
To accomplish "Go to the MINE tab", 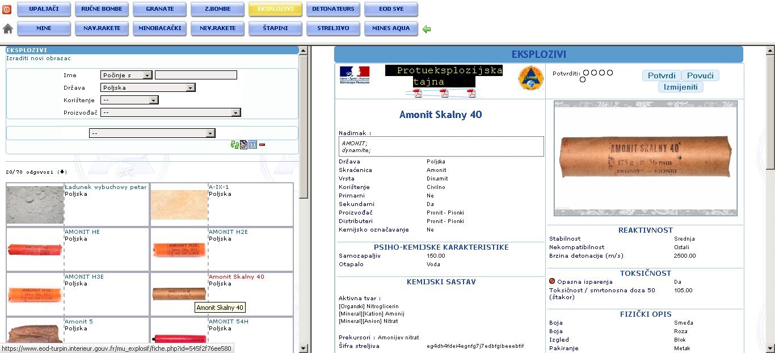I will tap(45, 28).
